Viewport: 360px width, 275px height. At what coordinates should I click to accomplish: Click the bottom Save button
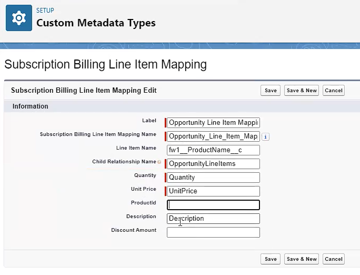[271, 259]
